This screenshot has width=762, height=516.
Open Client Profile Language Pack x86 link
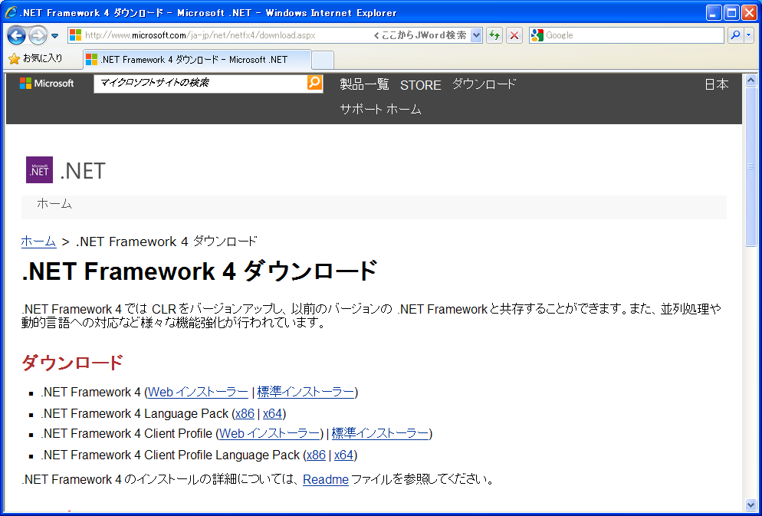(x=316, y=455)
